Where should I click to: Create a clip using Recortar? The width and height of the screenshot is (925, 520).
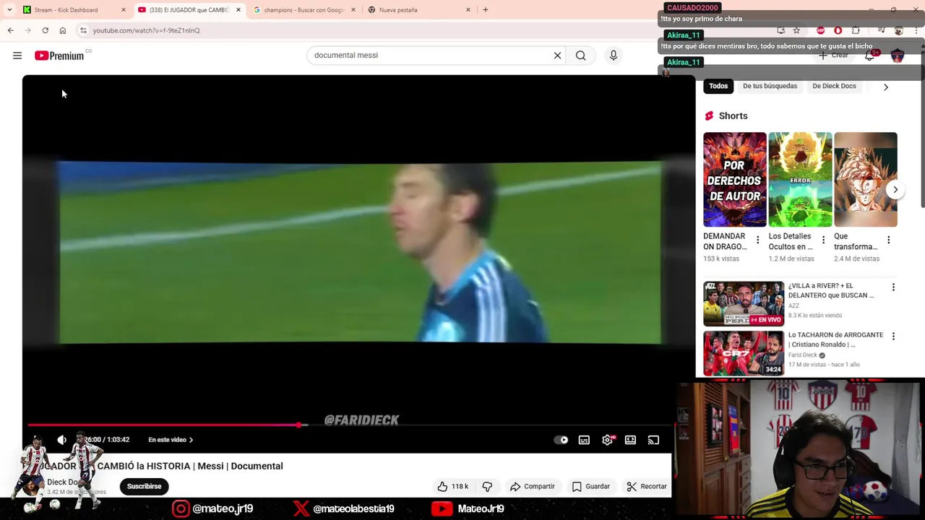[x=647, y=487]
